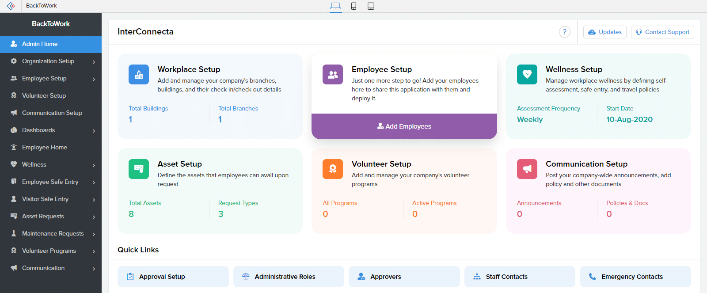Click the Updates button
The image size is (707, 293).
tap(604, 32)
